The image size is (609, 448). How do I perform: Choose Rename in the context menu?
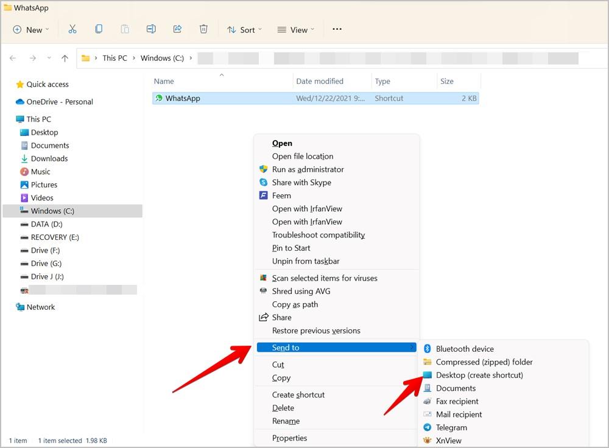(x=286, y=421)
